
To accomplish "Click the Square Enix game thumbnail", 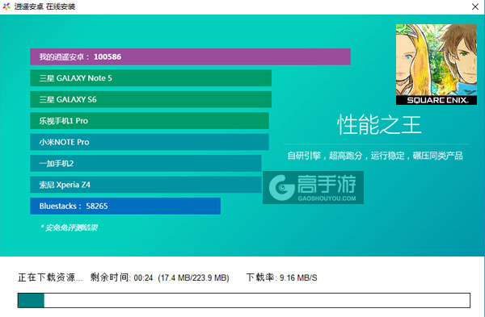I will (x=436, y=65).
